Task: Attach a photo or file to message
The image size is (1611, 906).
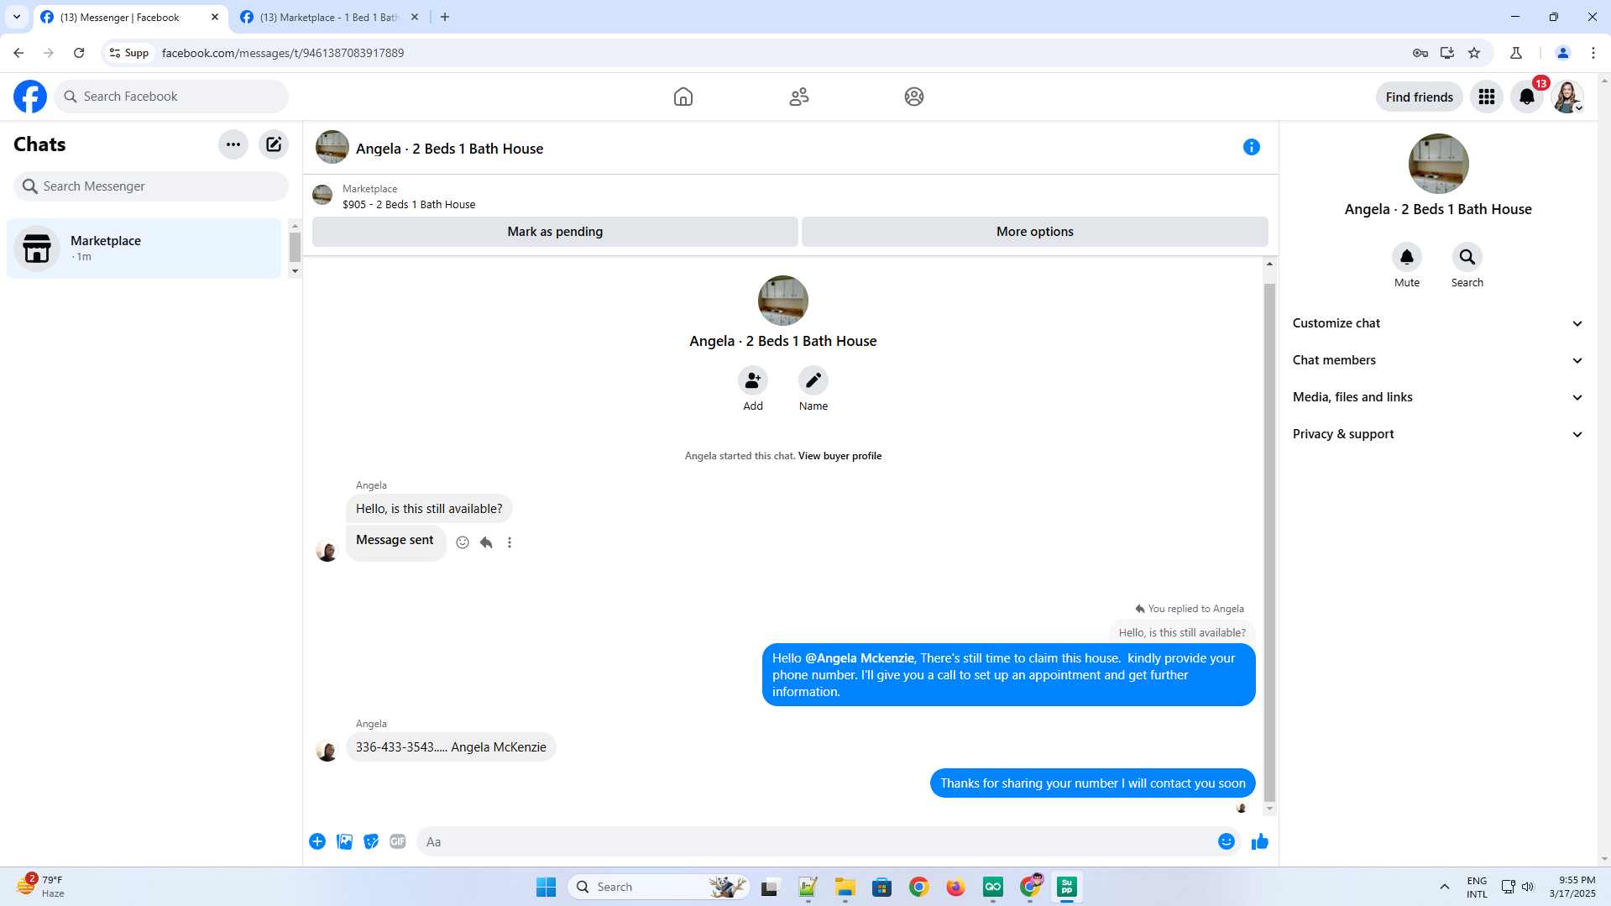Action: 344,841
